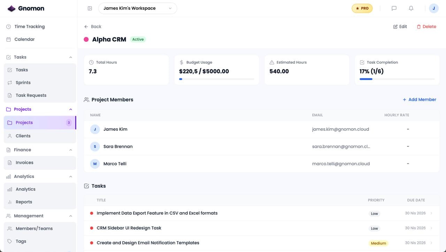Open the James Kim's Workspace dropdown
Screen dimensions: 446x252
tap(138, 8)
